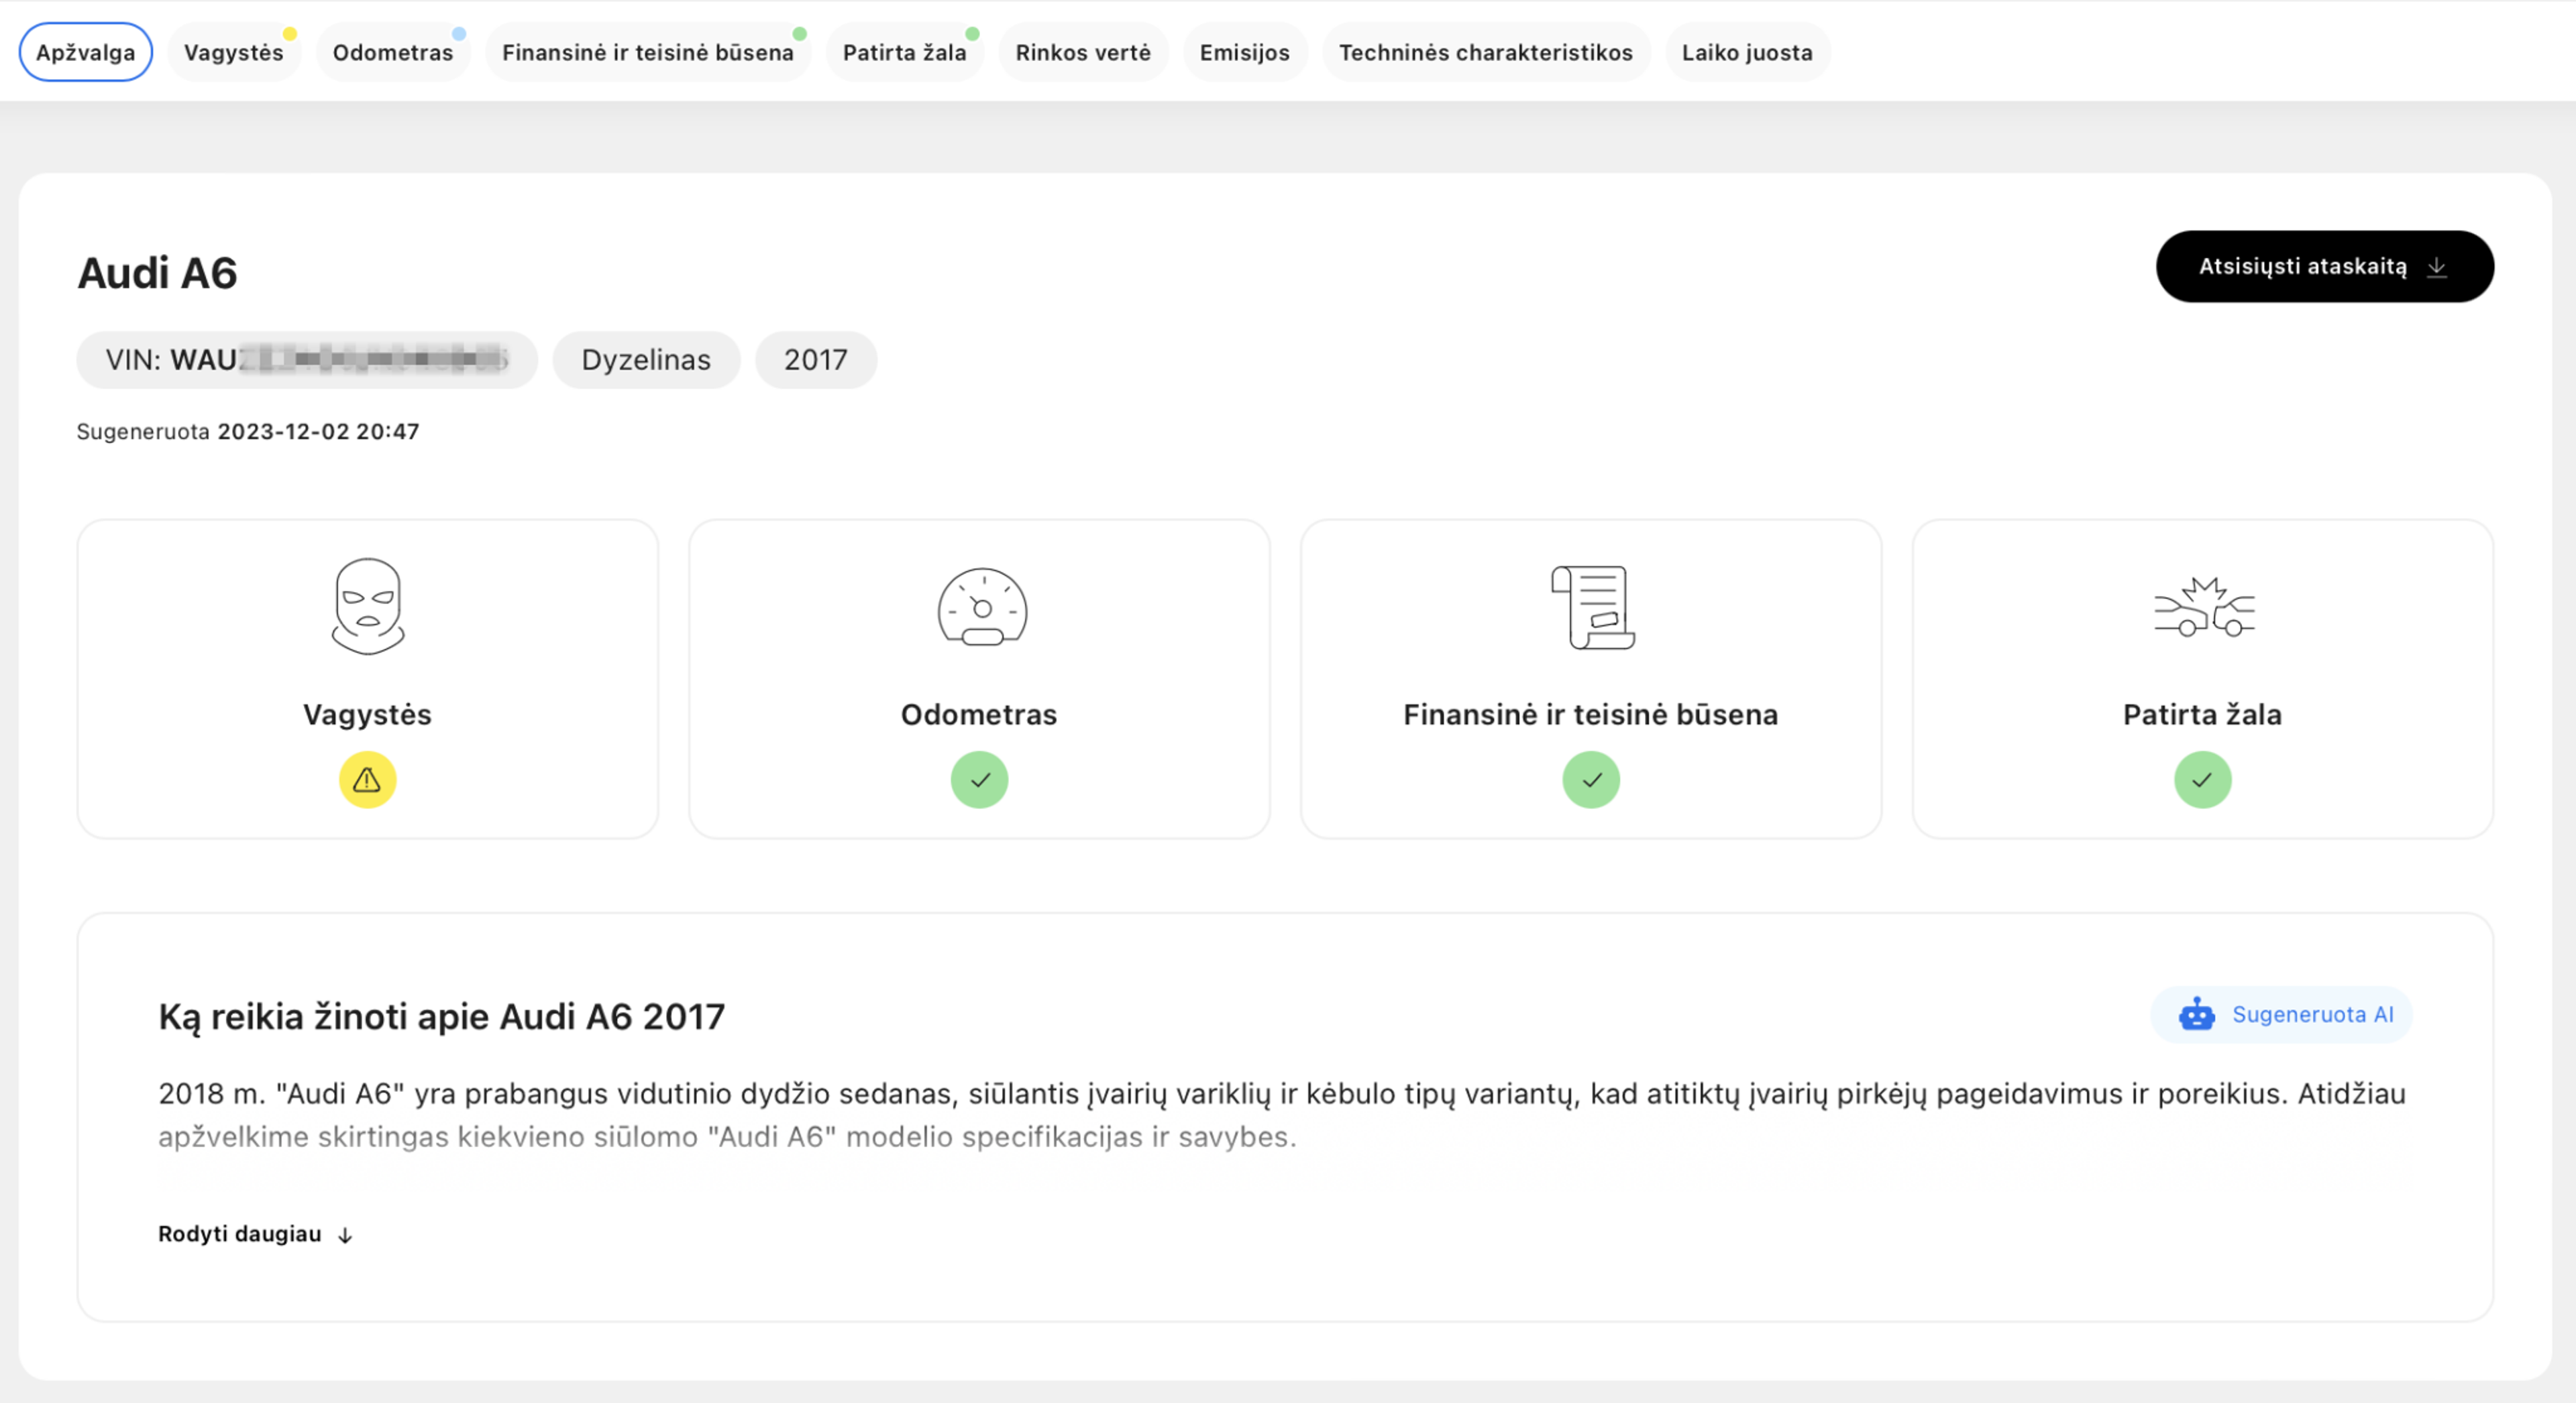Click the down arrow next to Rodyti daugiau

345,1235
